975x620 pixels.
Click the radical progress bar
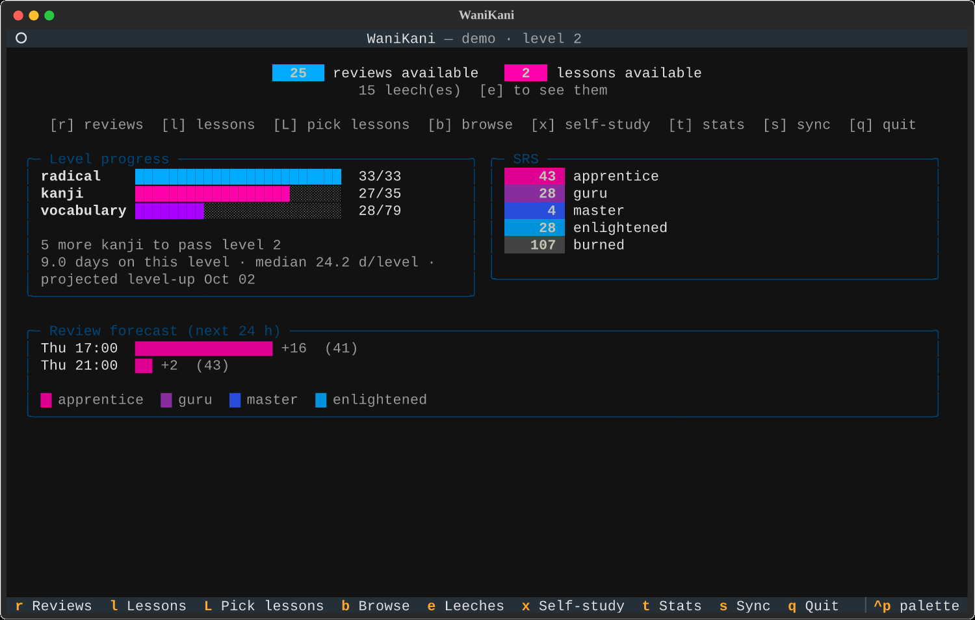tap(238, 176)
